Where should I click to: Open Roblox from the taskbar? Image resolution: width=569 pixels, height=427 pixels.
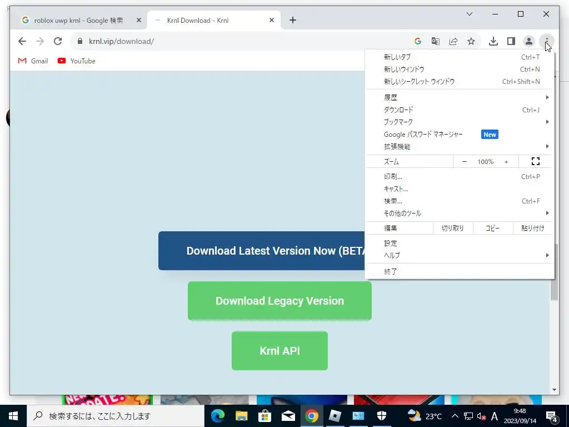335,416
